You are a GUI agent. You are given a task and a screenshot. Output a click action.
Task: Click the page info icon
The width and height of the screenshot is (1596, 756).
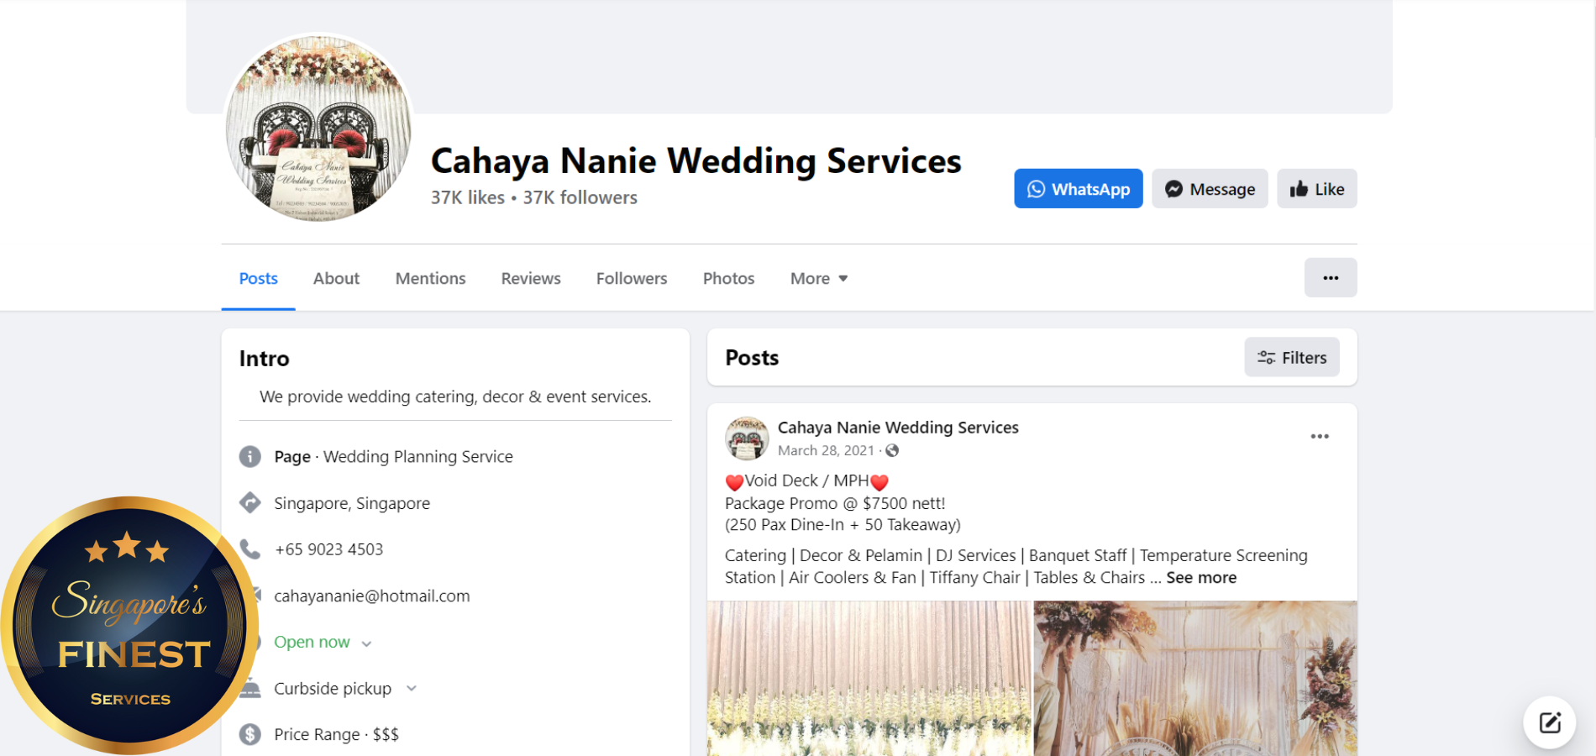tap(250, 457)
